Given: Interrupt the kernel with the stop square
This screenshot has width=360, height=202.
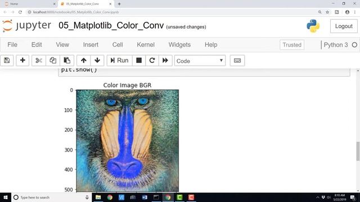Looking at the screenshot, I should (139, 61).
